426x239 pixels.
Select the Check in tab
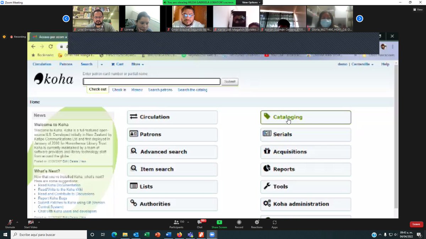[119, 90]
